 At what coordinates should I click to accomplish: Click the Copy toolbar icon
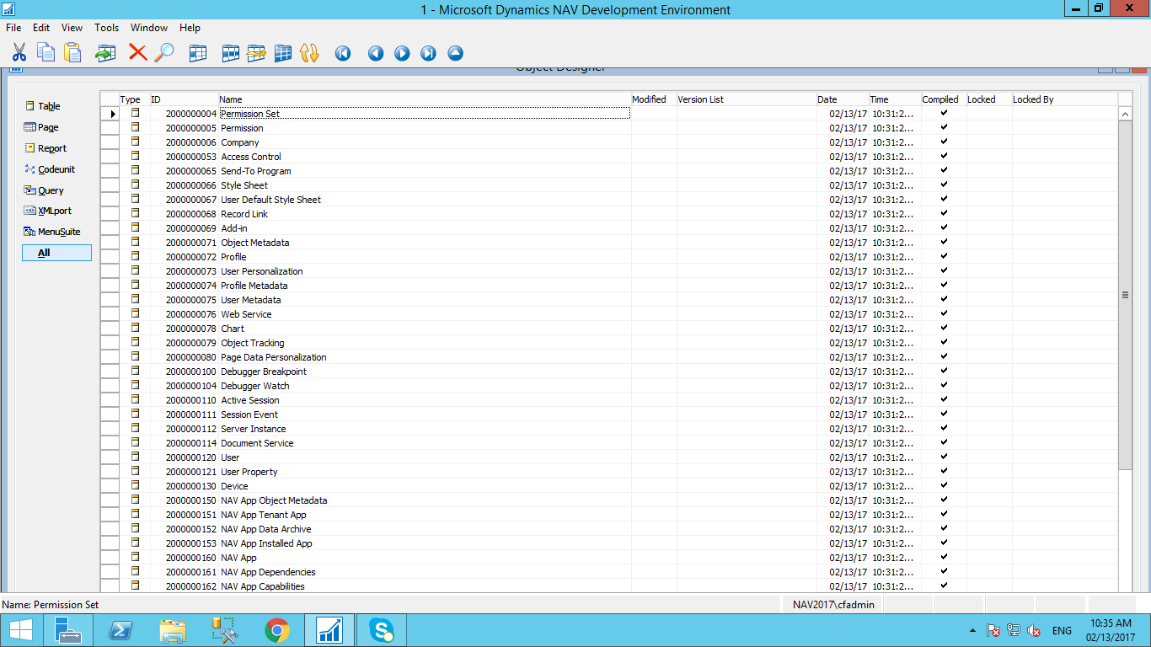46,53
